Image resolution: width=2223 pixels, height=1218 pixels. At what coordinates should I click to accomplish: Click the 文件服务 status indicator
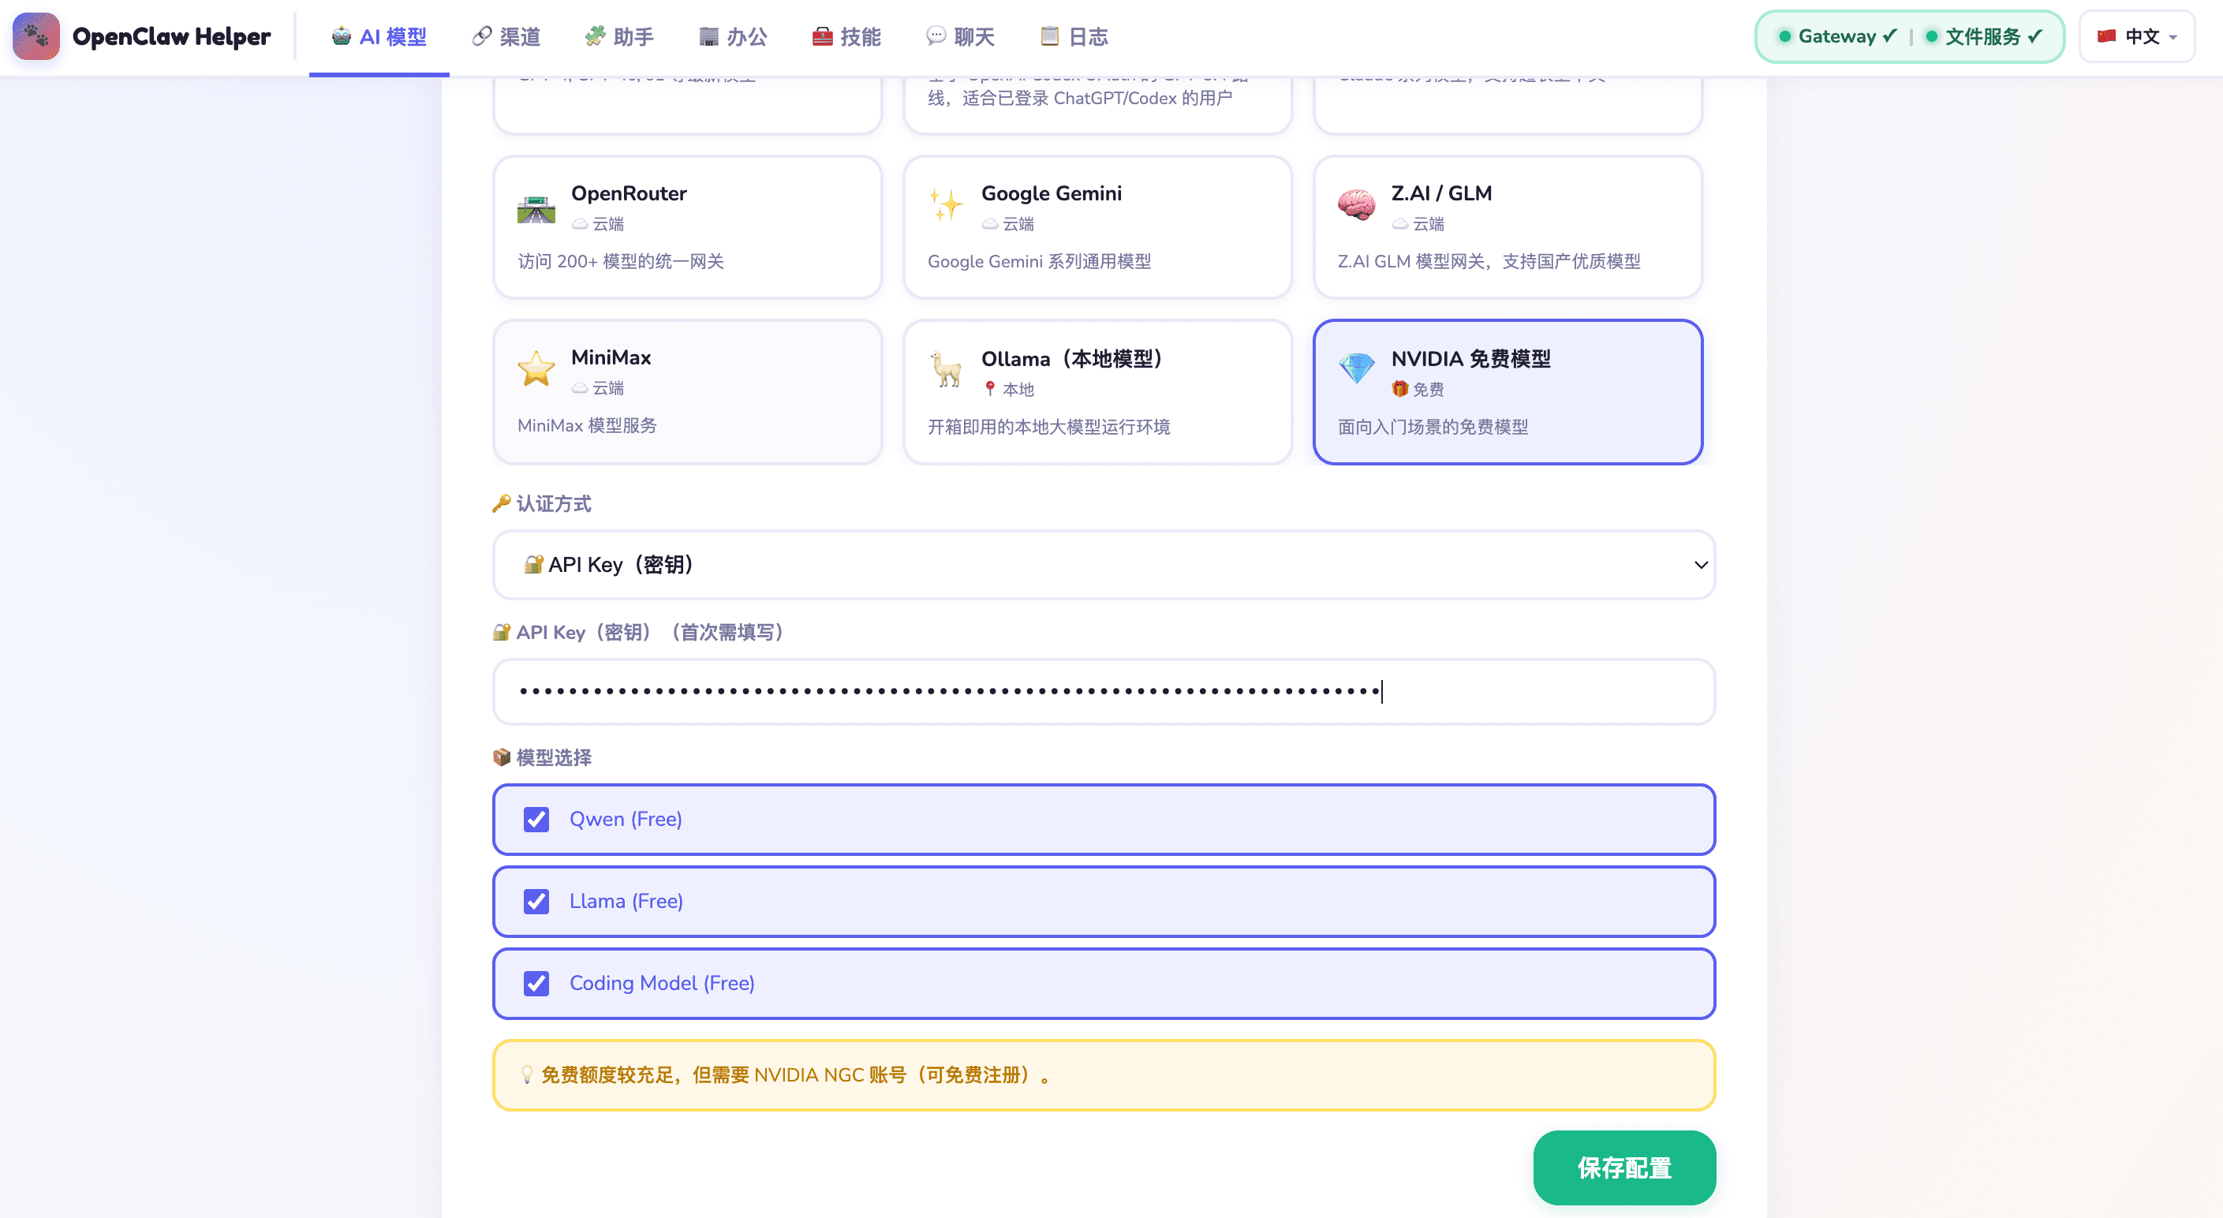coord(1985,36)
